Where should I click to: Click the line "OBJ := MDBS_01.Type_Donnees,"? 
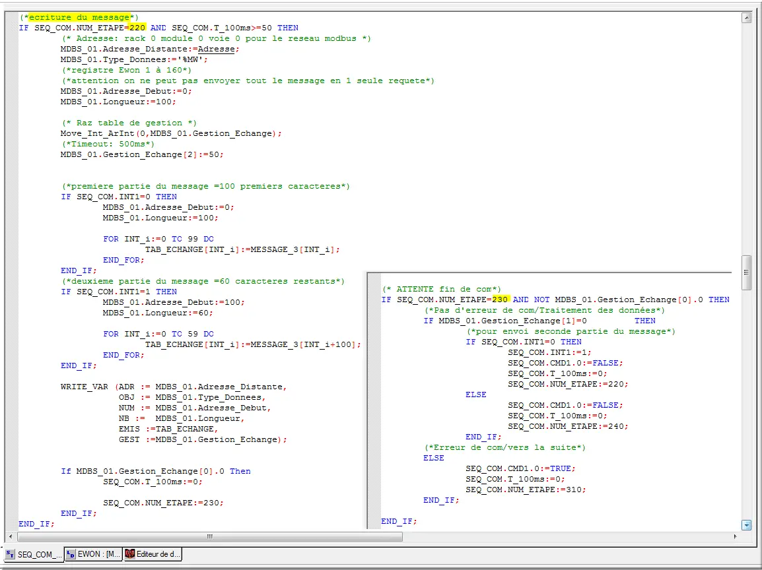192,398
